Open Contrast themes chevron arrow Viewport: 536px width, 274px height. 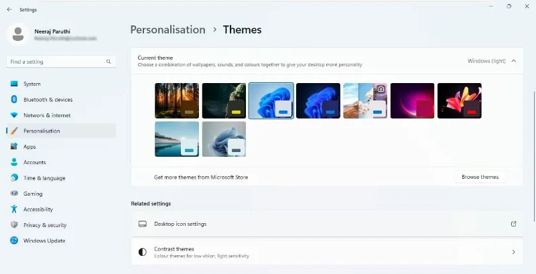pos(513,252)
